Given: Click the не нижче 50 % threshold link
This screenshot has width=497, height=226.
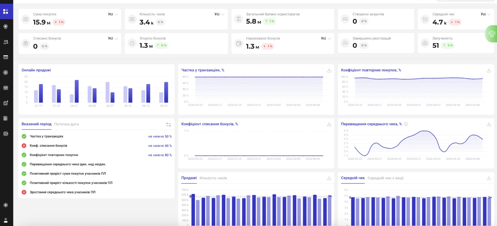Looking at the screenshot, I should tap(160, 137).
